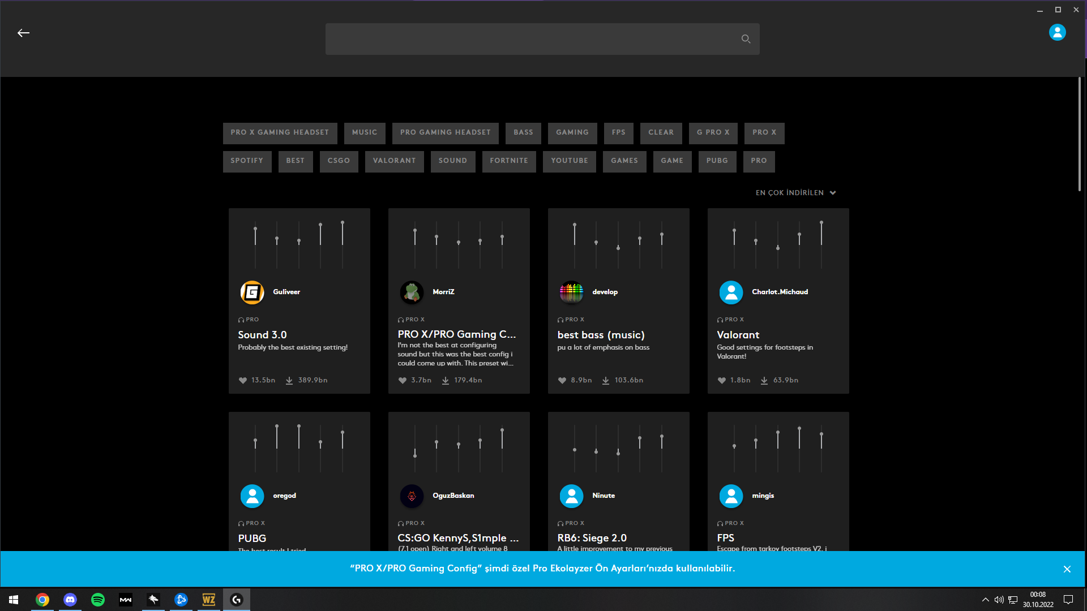Toggle the MUSIC tag filter
The image size is (1087, 611).
[x=365, y=132]
